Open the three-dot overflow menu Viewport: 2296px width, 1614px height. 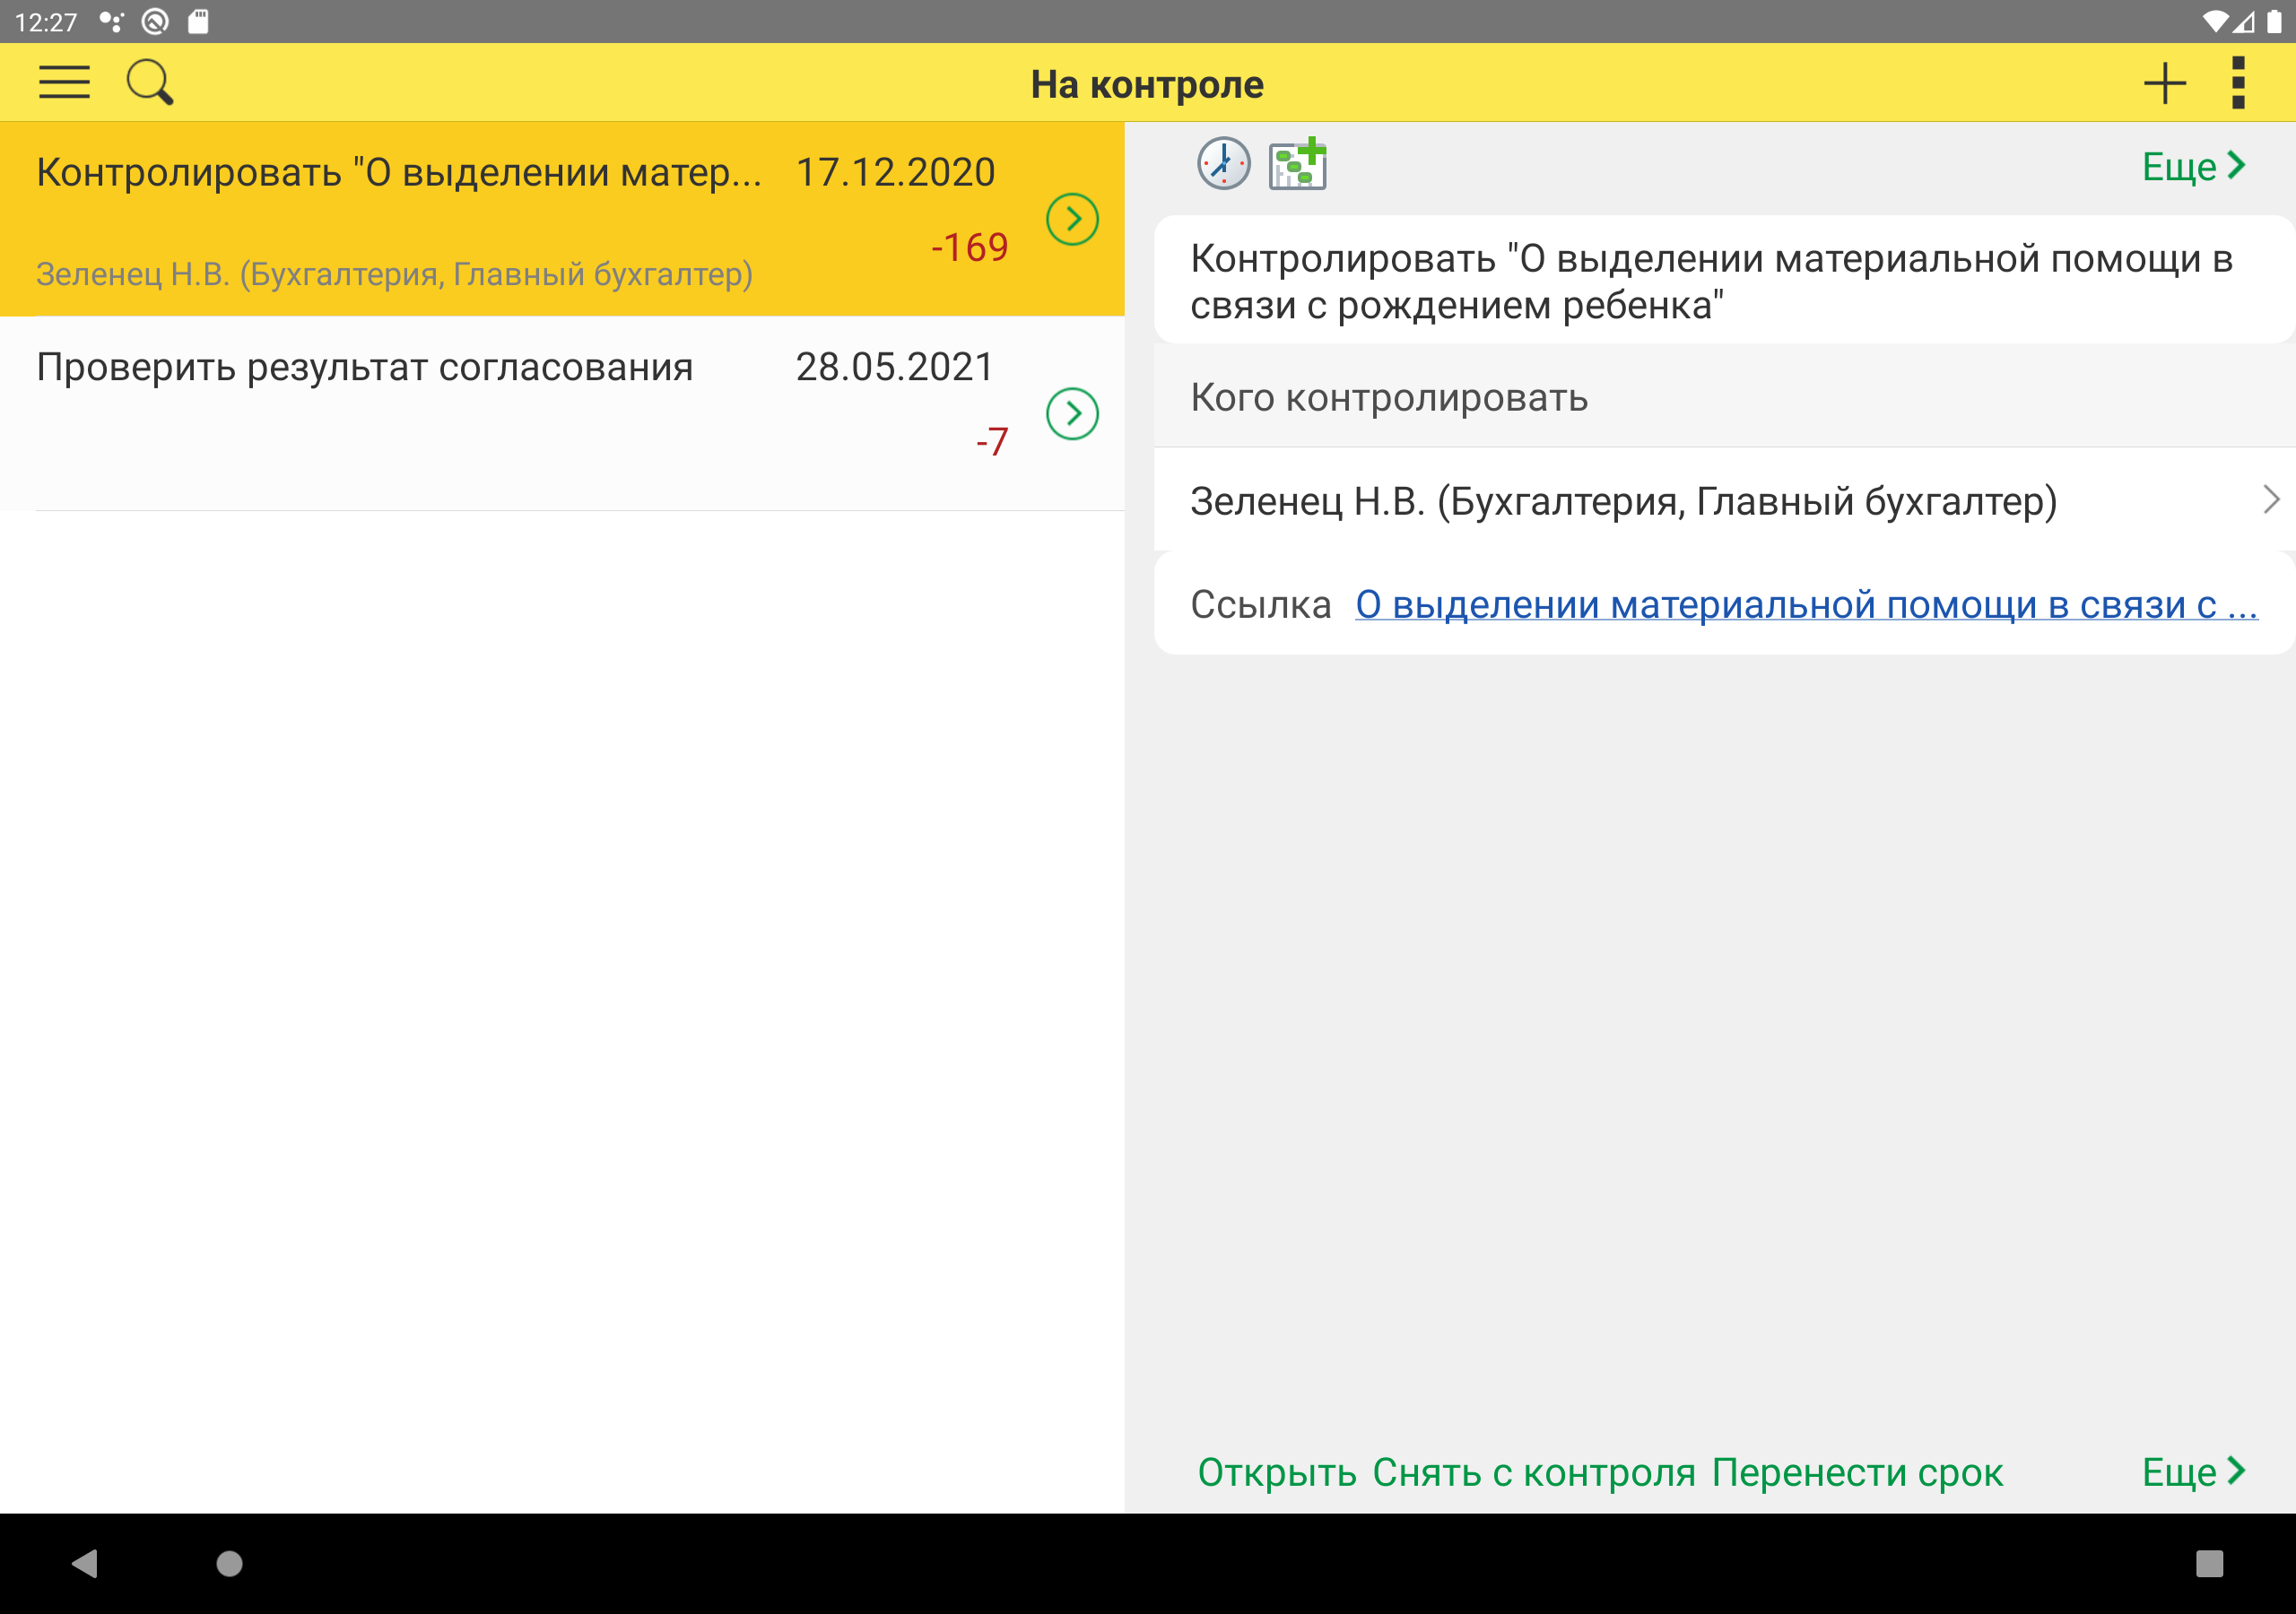[2238, 83]
